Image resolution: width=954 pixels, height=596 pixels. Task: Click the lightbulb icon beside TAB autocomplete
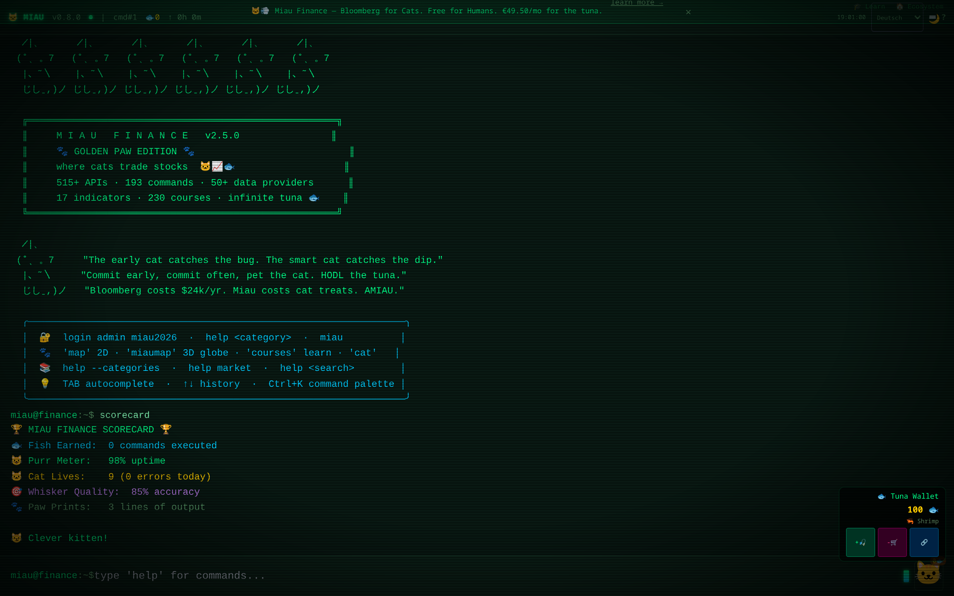point(45,383)
